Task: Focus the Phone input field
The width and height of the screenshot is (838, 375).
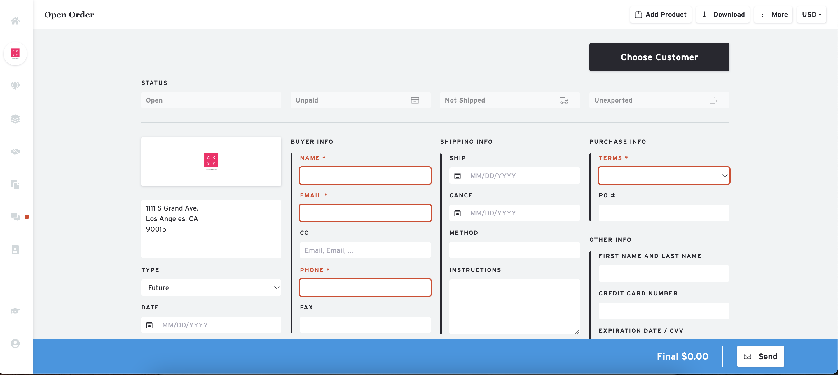Action: (x=365, y=288)
